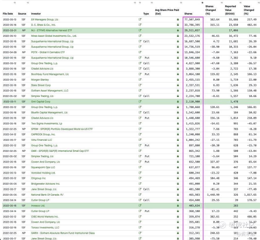Click external link icon for National Bank Of Canada

point(140,195)
